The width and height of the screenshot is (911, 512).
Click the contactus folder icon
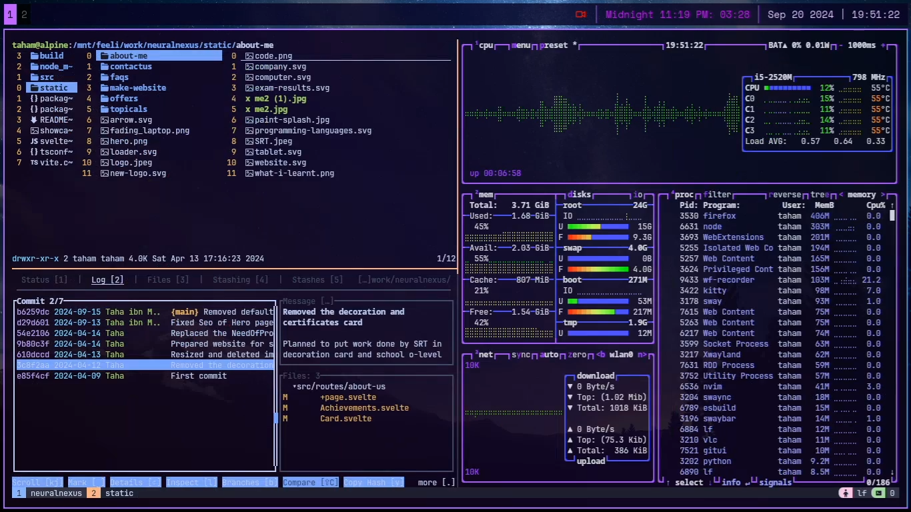pyautogui.click(x=105, y=67)
